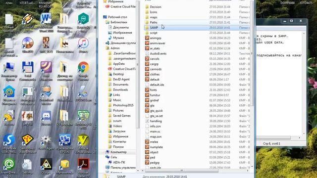Open the Winamp desktop shortcut
This screenshot has width=317, height=178.
pyautogui.click(x=28, y=21)
